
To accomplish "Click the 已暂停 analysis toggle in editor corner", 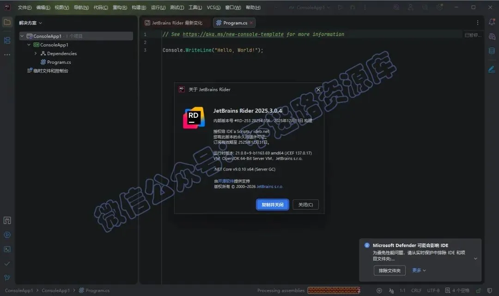I will (x=473, y=35).
